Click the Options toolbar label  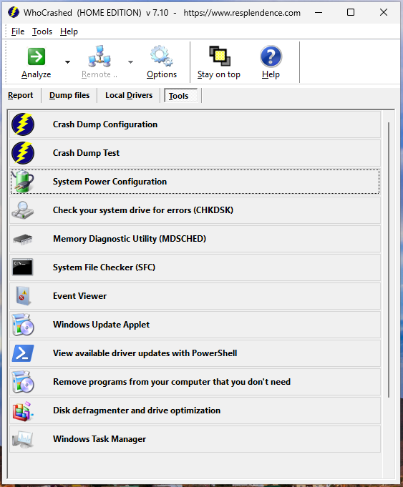pos(162,74)
